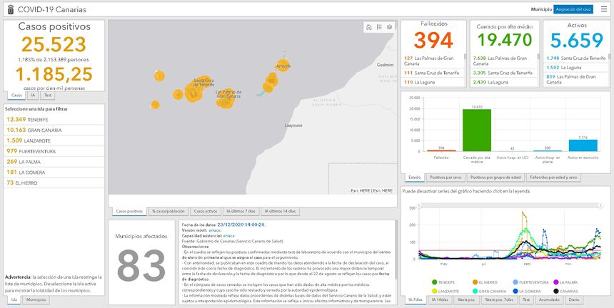Open the map legend list icon
The height and width of the screenshot is (308, 614).
point(379,27)
